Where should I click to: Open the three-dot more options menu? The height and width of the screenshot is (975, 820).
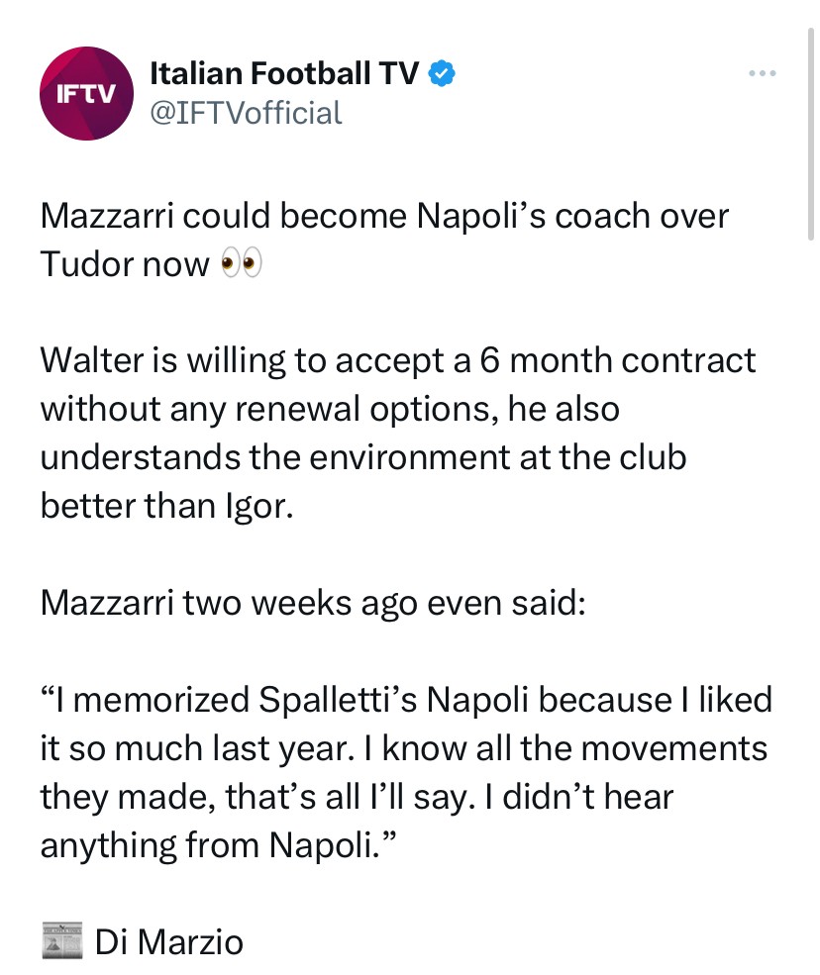(x=763, y=73)
